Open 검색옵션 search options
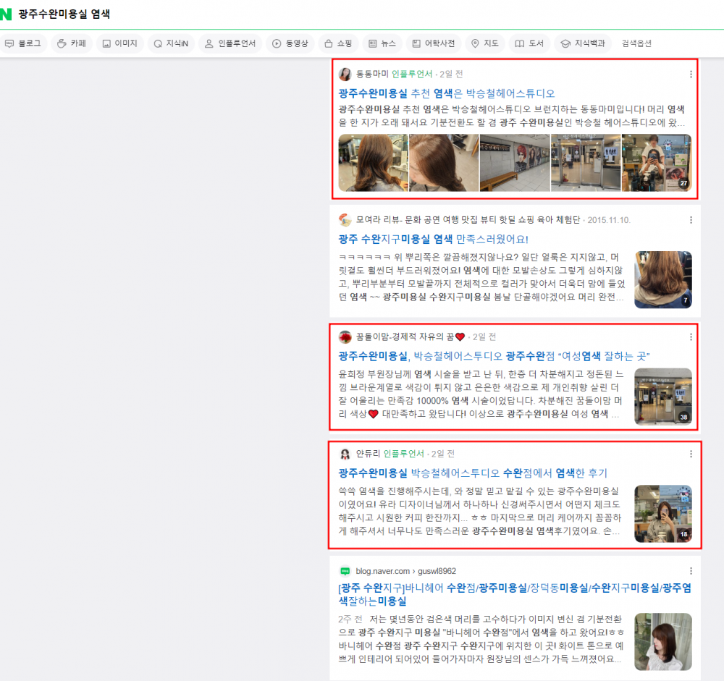 click(636, 43)
